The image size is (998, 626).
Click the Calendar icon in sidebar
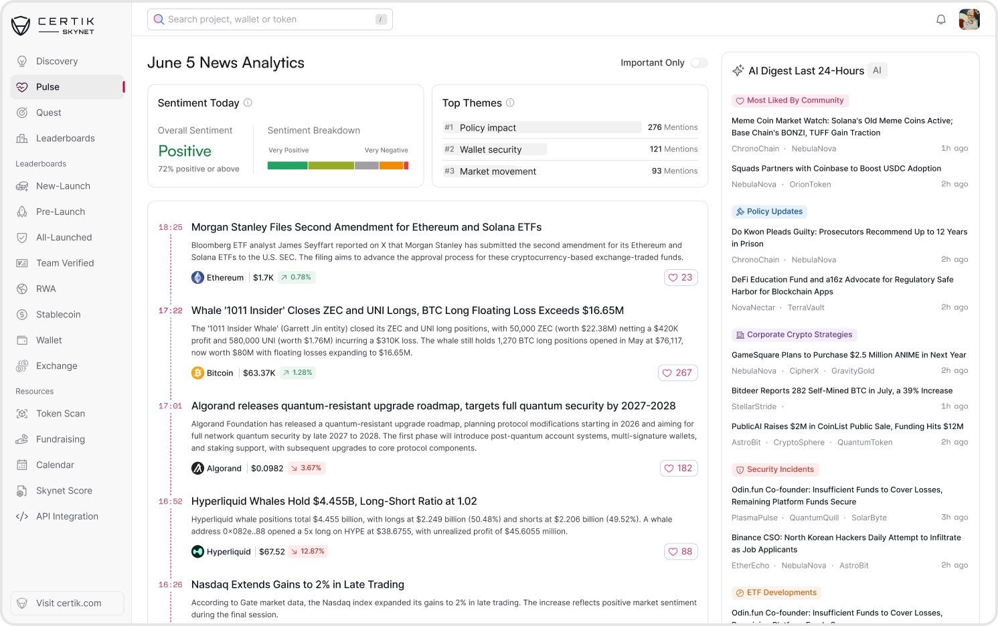click(22, 465)
